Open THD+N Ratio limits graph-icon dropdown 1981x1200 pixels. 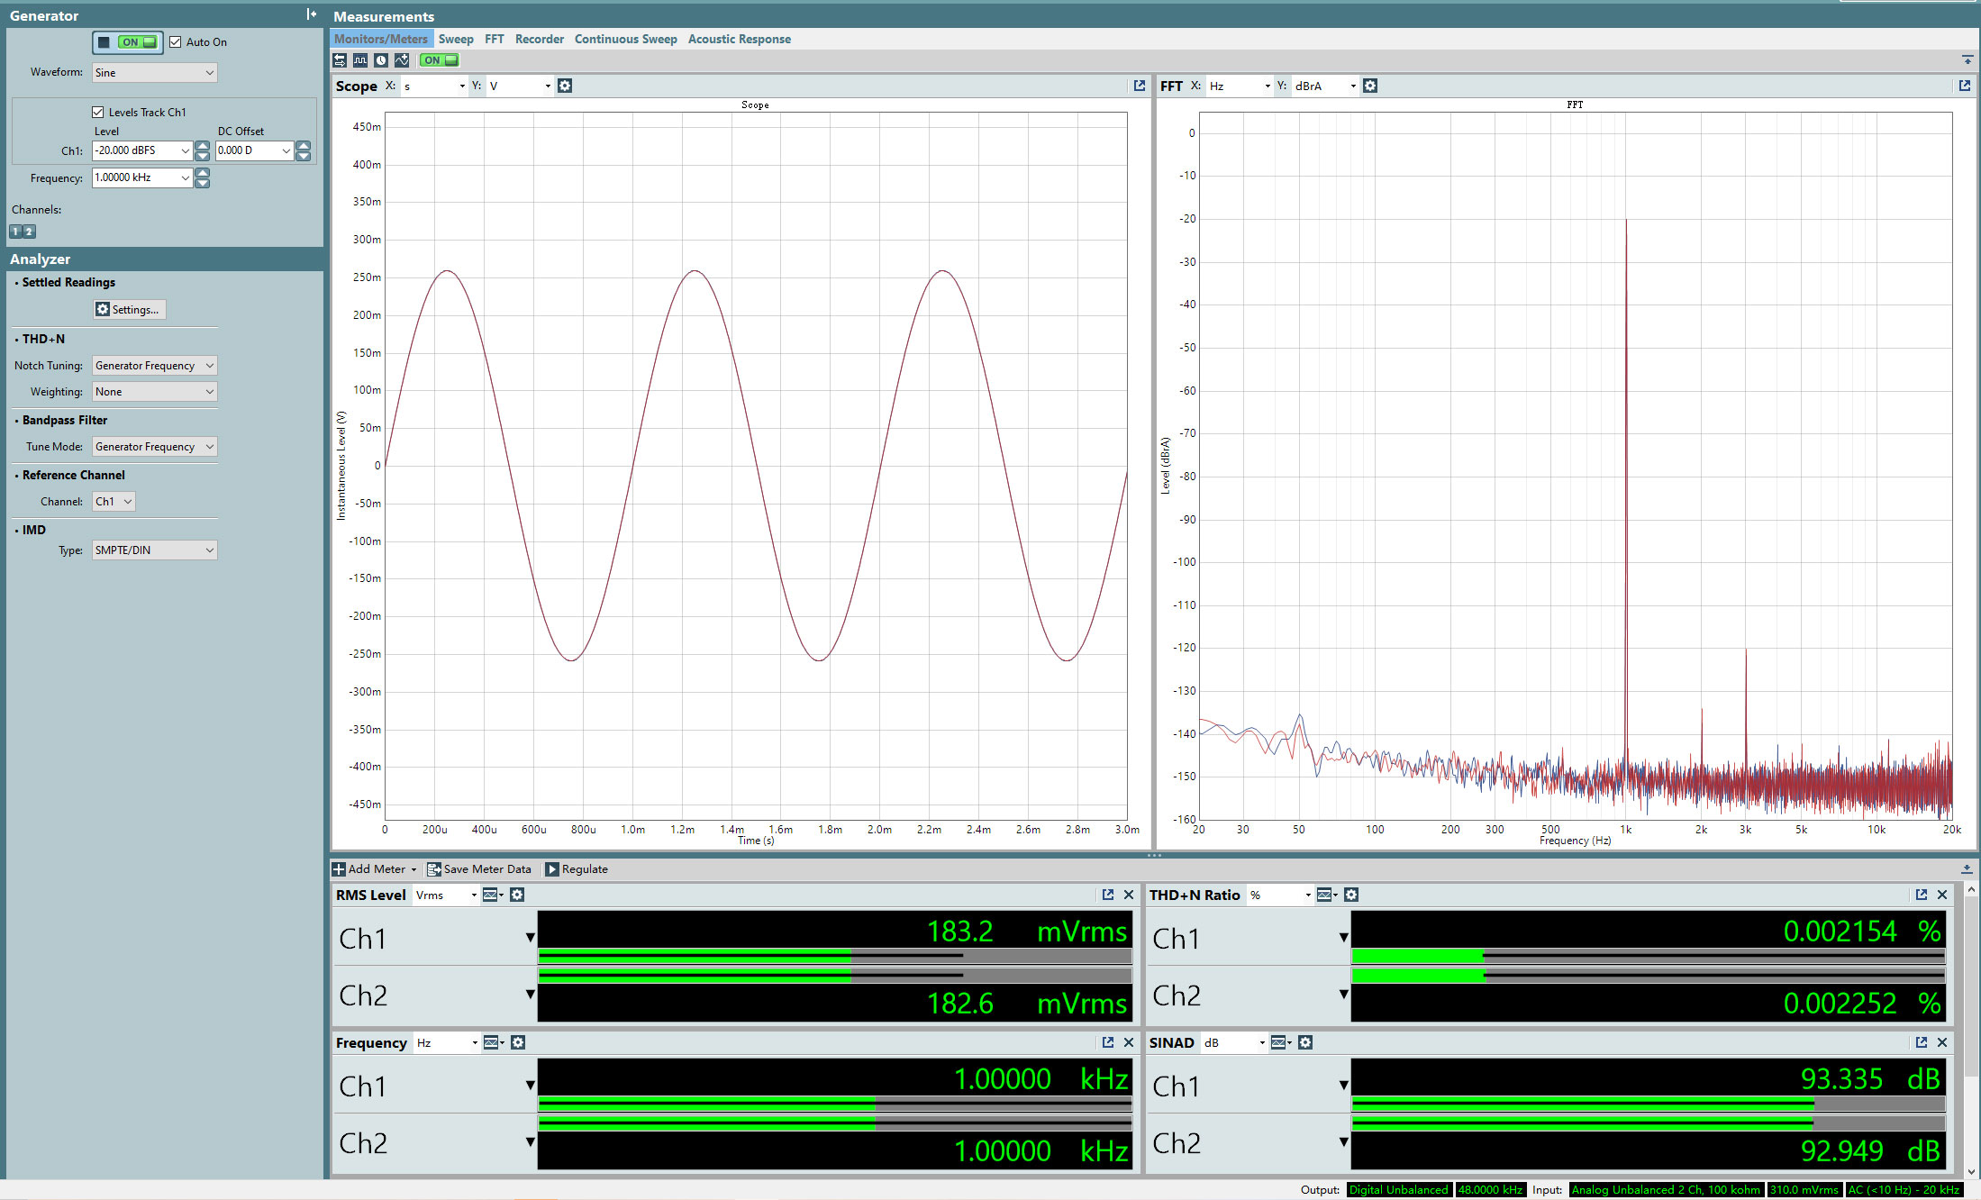click(1327, 895)
